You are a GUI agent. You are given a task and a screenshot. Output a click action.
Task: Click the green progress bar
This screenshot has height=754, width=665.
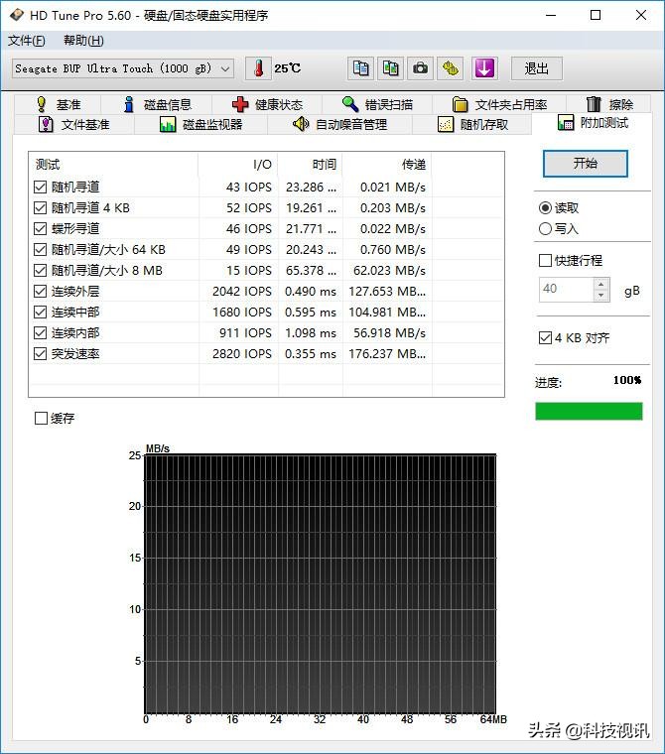click(x=589, y=411)
